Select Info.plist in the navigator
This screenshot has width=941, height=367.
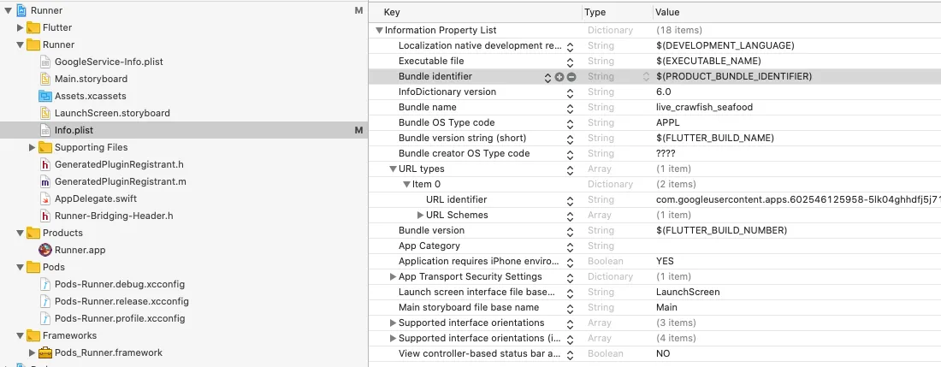pyautogui.click(x=74, y=130)
